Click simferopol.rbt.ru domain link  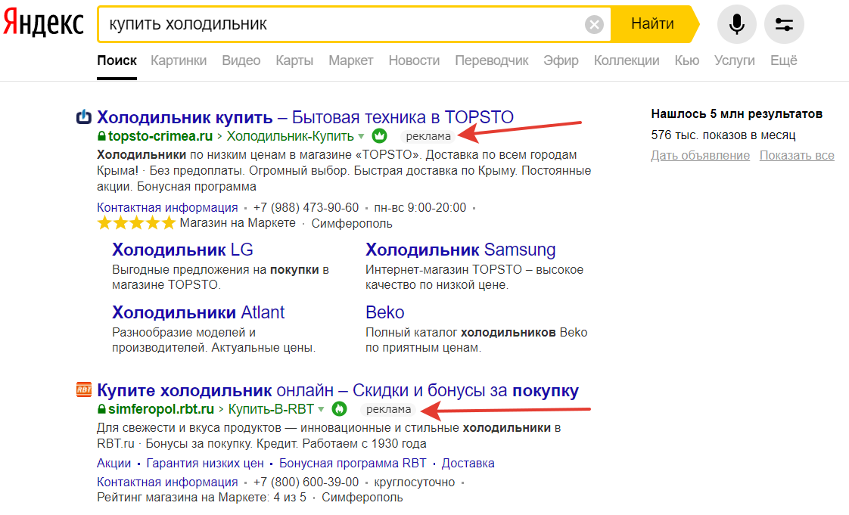[x=161, y=409]
